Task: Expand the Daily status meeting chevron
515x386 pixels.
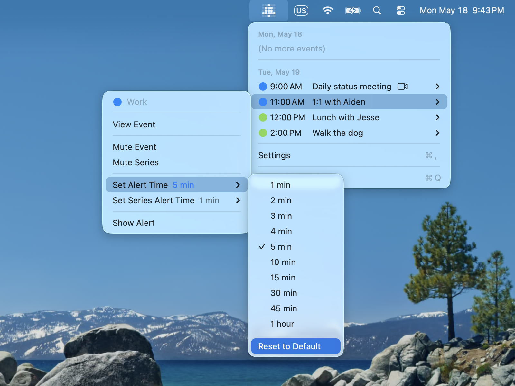Action: [437, 87]
